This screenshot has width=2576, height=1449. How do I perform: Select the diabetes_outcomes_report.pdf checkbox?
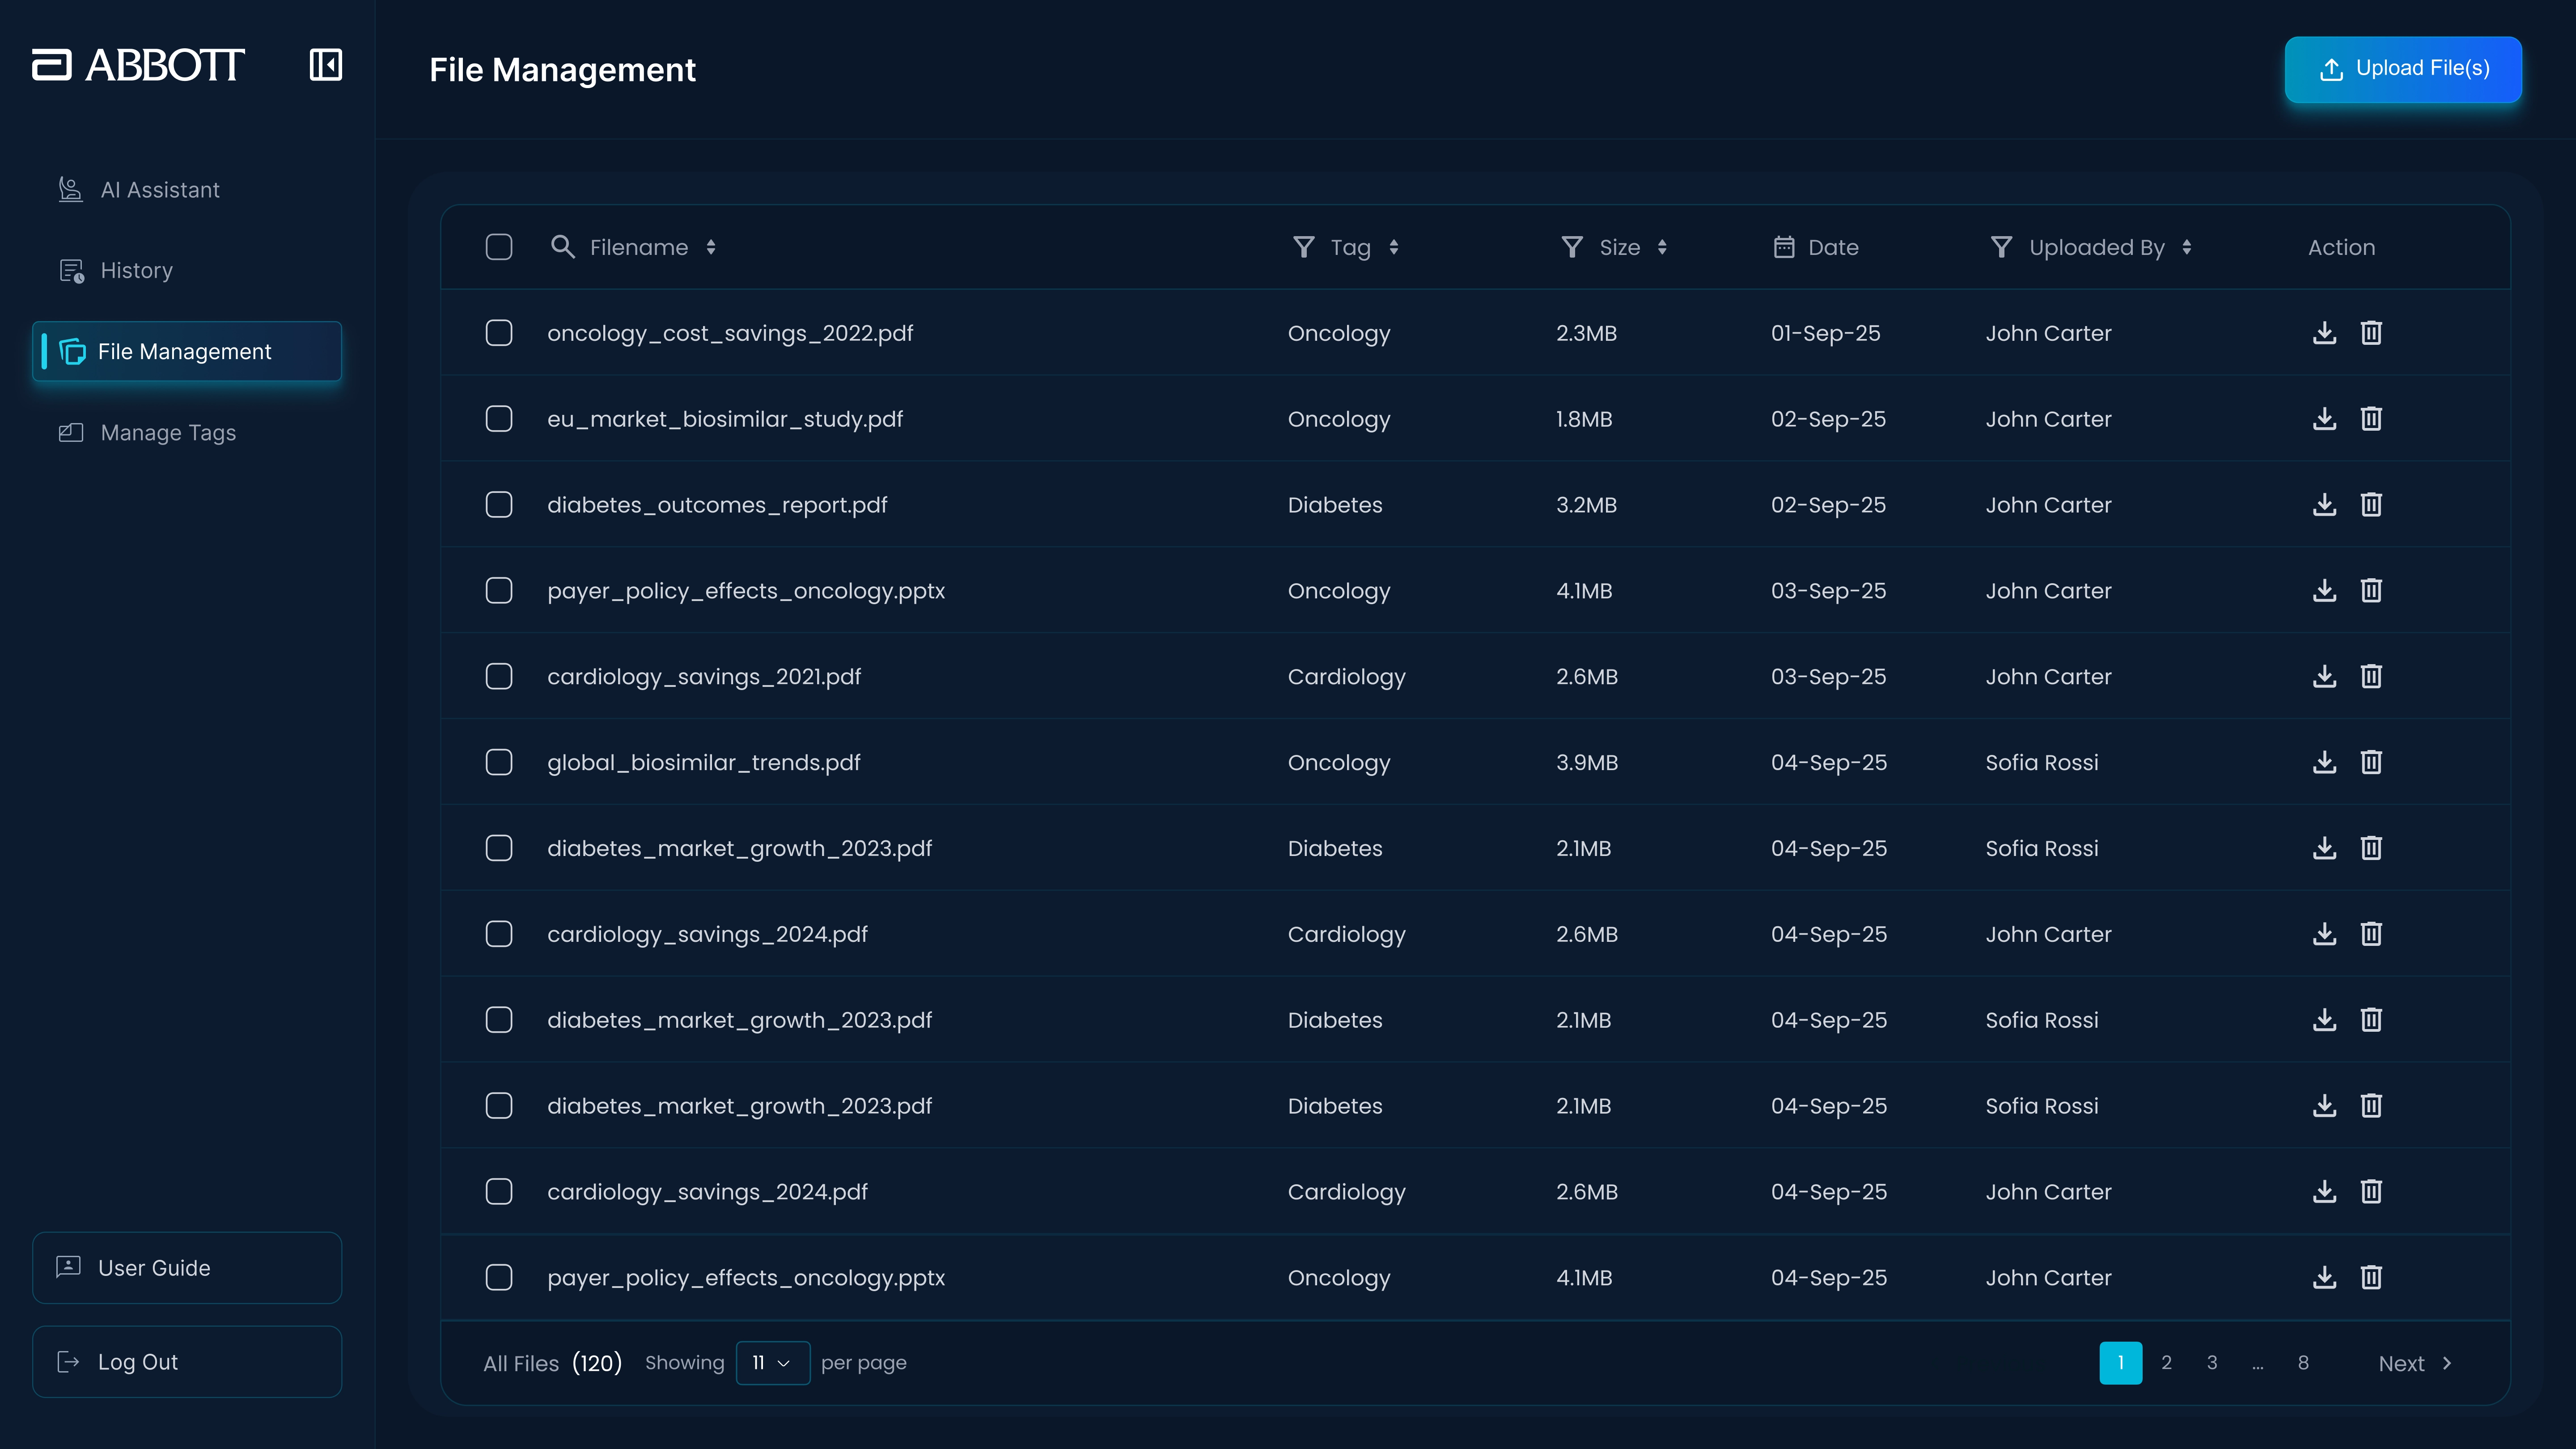click(499, 504)
